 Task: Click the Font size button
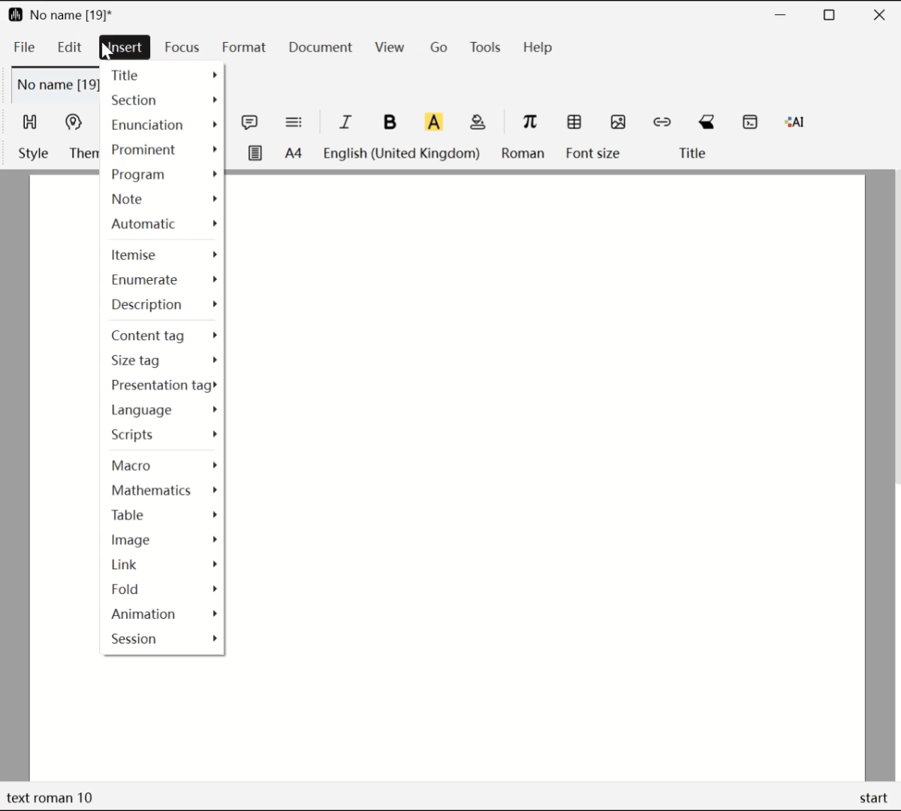[x=592, y=153]
